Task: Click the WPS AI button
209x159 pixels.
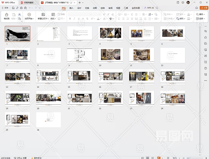Action: (149, 8)
